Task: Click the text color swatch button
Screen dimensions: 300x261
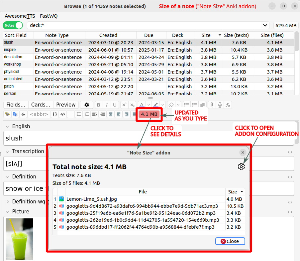Action: coord(142,105)
